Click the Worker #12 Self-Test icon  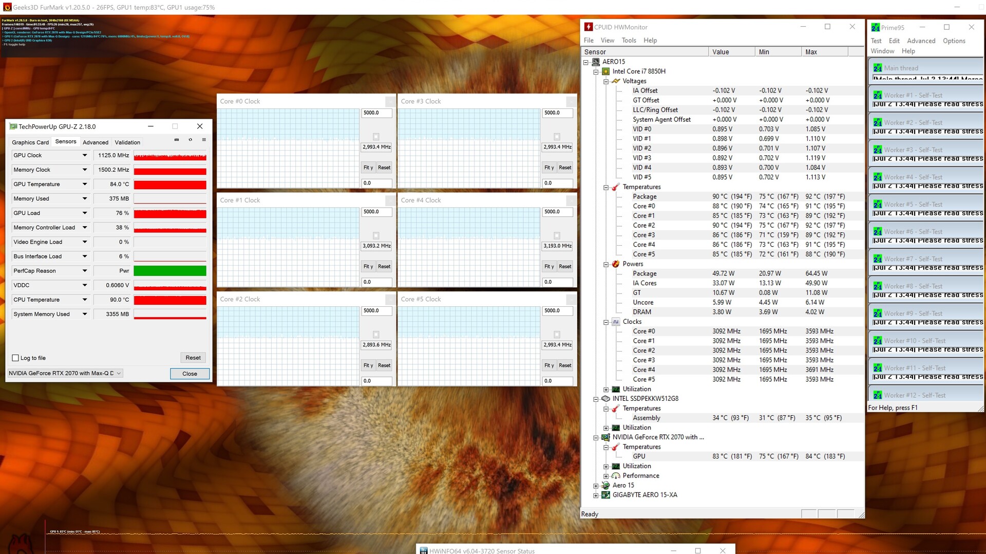[x=878, y=395]
